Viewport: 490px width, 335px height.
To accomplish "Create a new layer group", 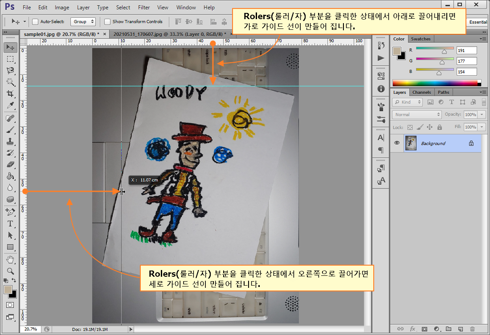I will tap(449, 329).
